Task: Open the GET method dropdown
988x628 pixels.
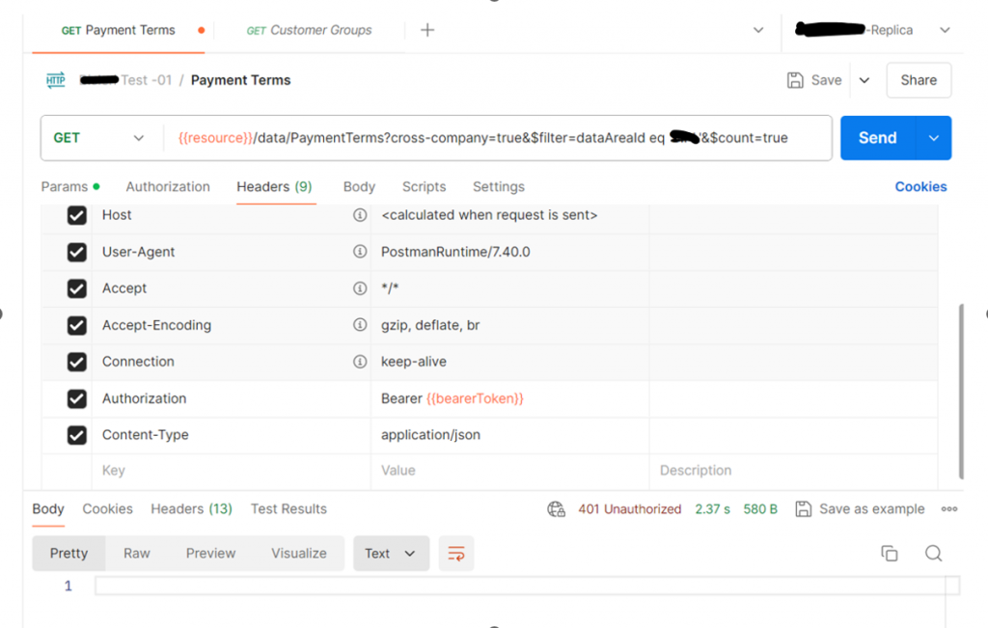Action: [x=100, y=138]
